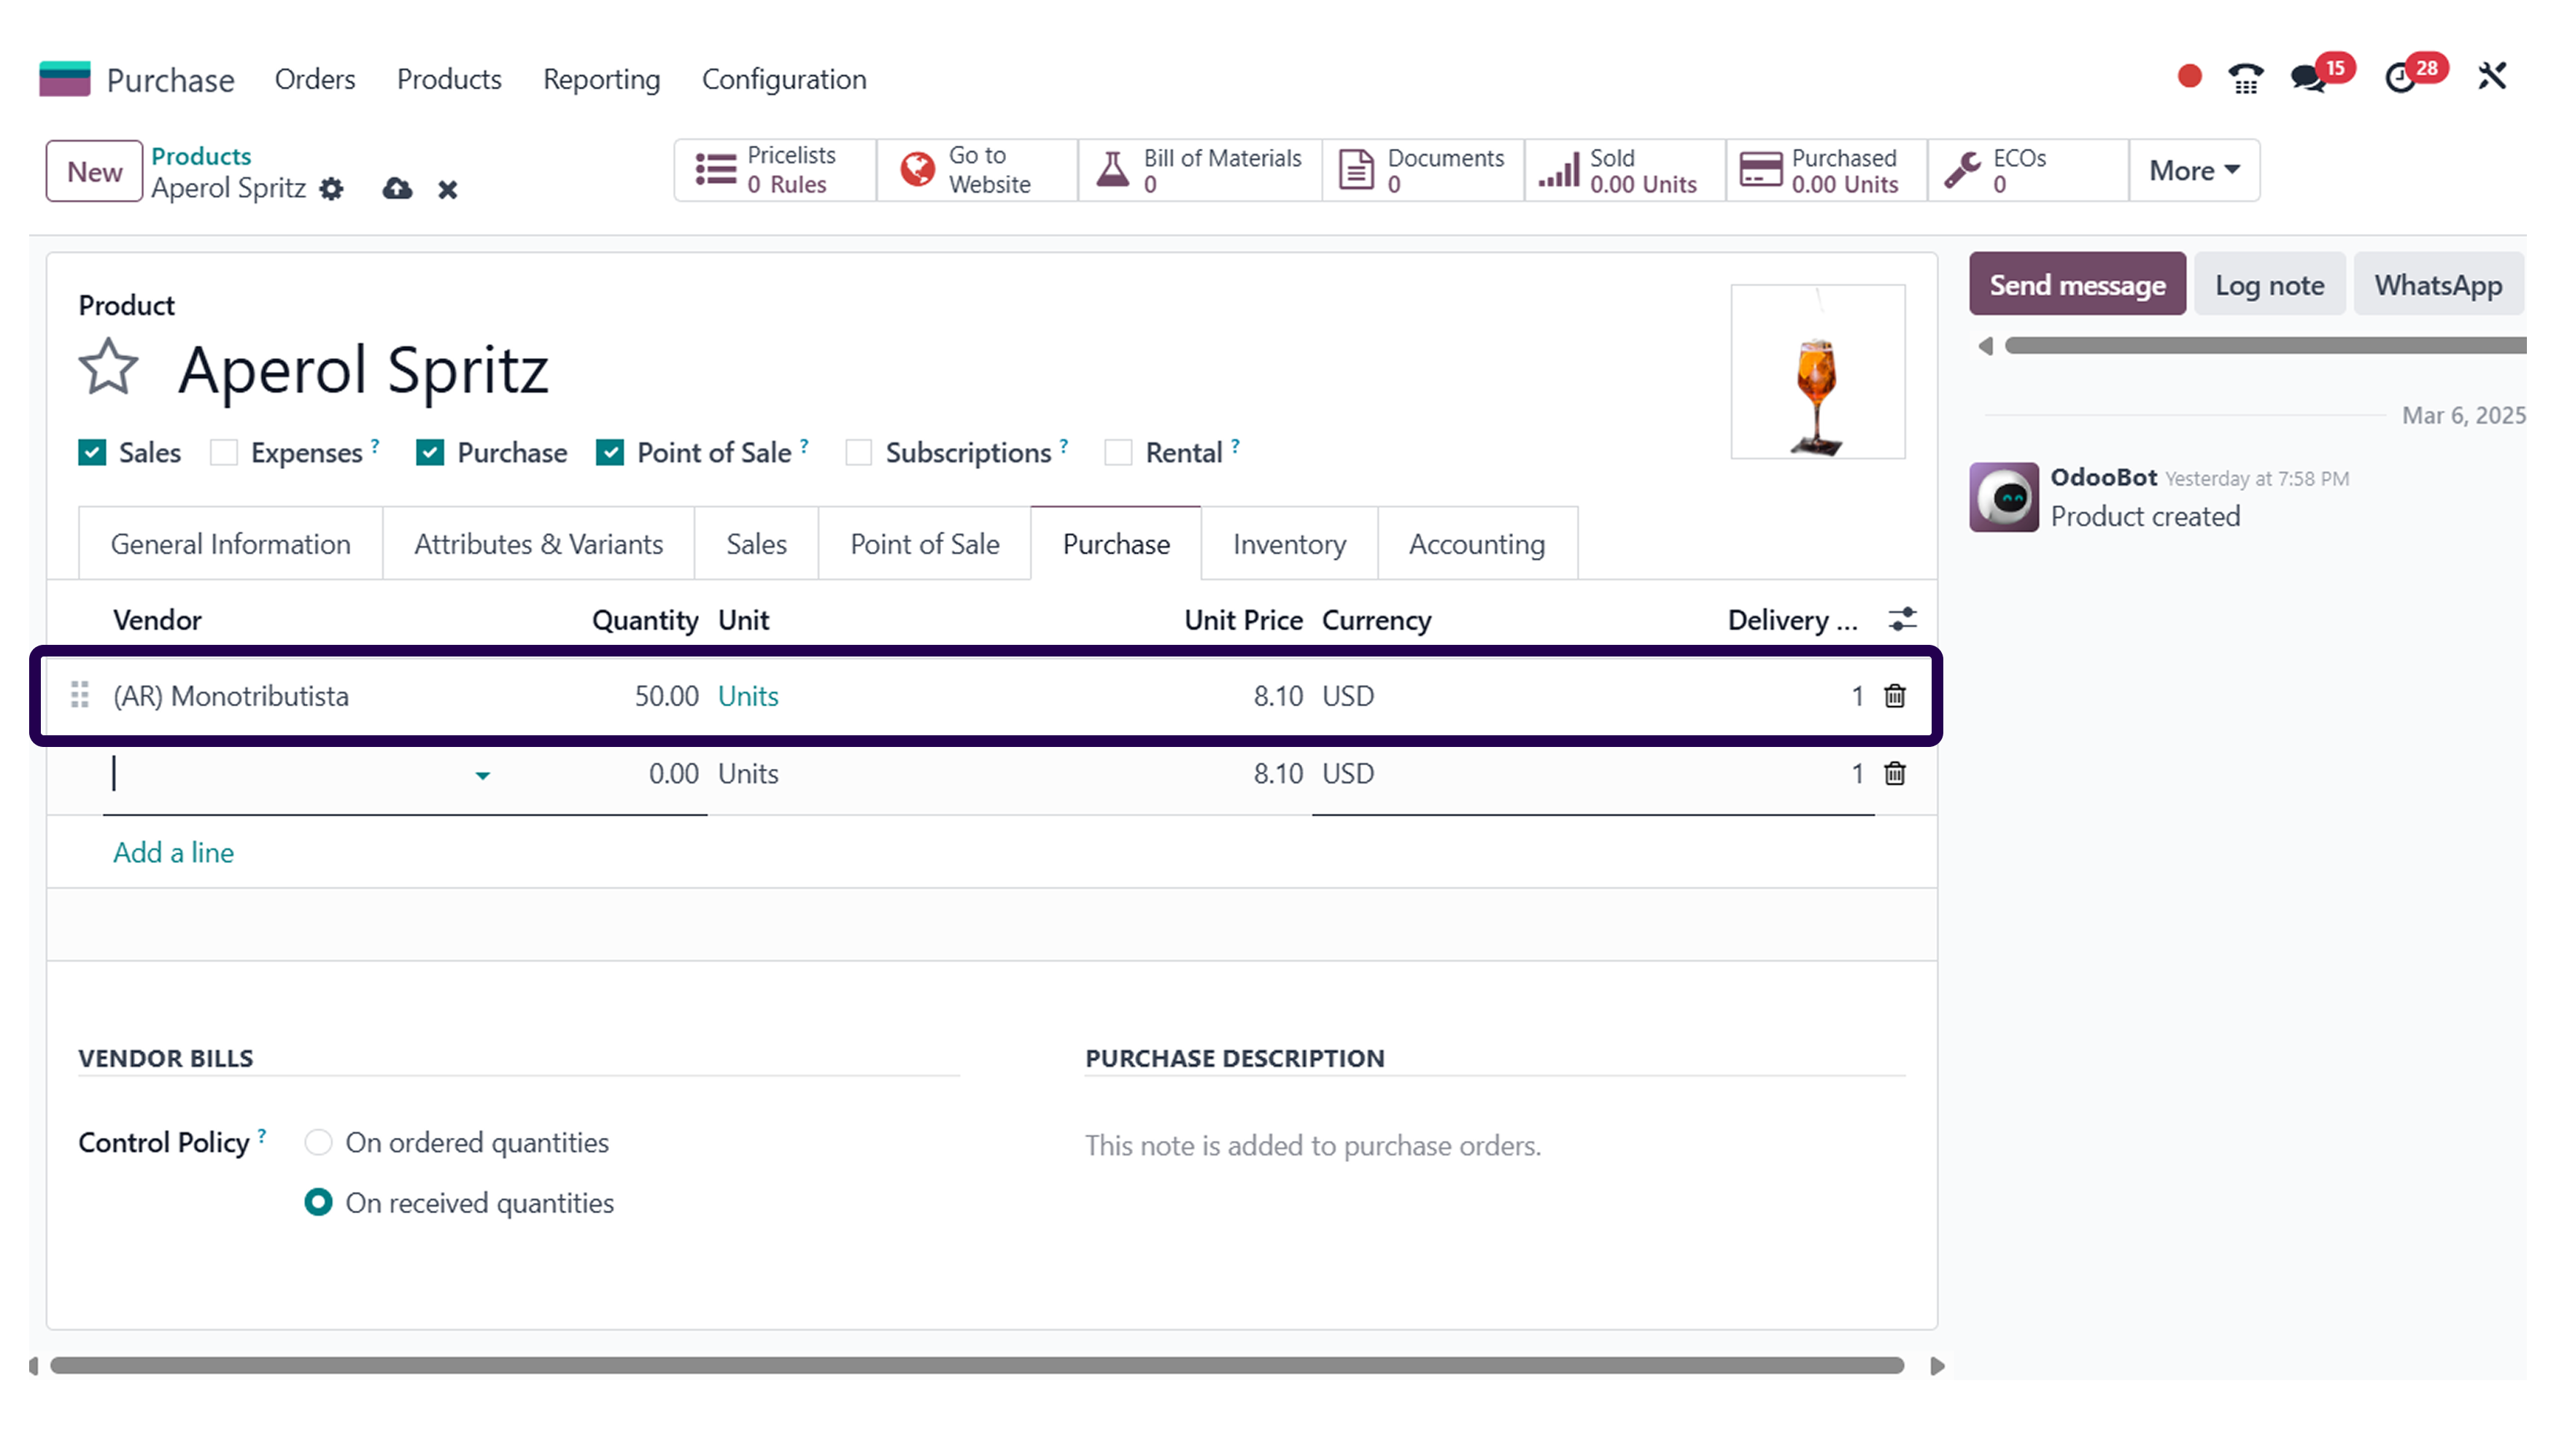Viewport: 2559px width, 1456px height.
Task: Enable the Rental checkbox
Action: tap(1118, 453)
